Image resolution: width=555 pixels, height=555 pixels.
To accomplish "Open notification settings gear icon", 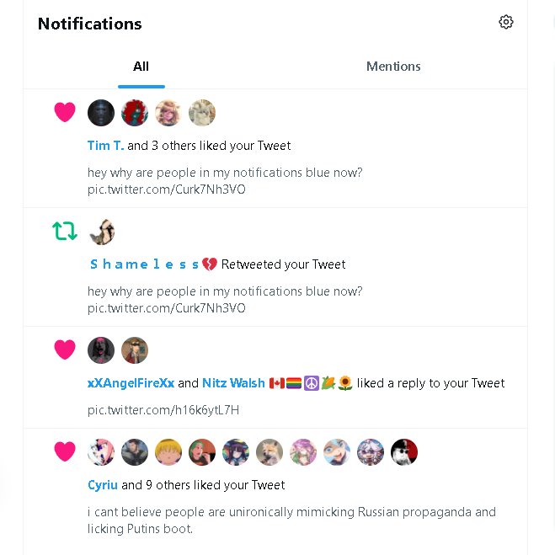I will (506, 22).
